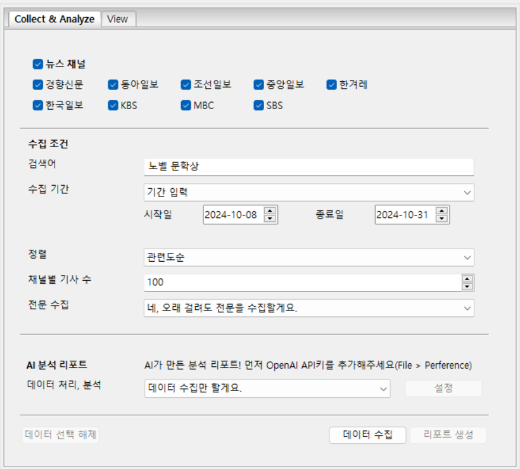Click the 검색어 search term field

tap(308, 167)
